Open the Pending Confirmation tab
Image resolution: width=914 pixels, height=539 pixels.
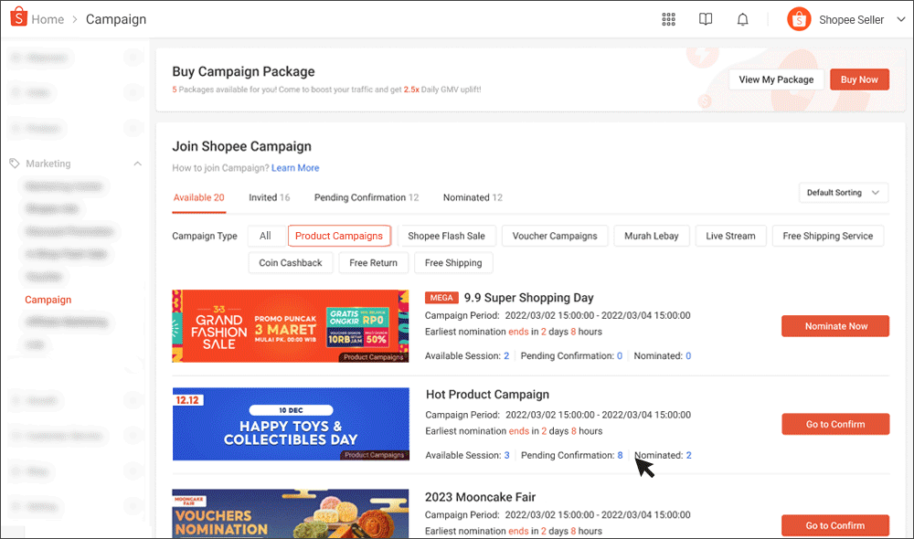pos(366,197)
